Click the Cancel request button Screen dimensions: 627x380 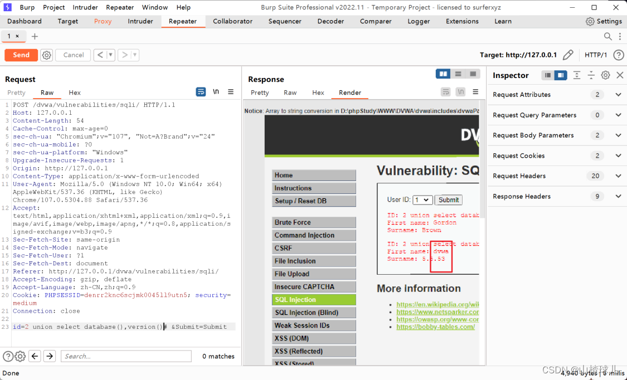point(73,55)
